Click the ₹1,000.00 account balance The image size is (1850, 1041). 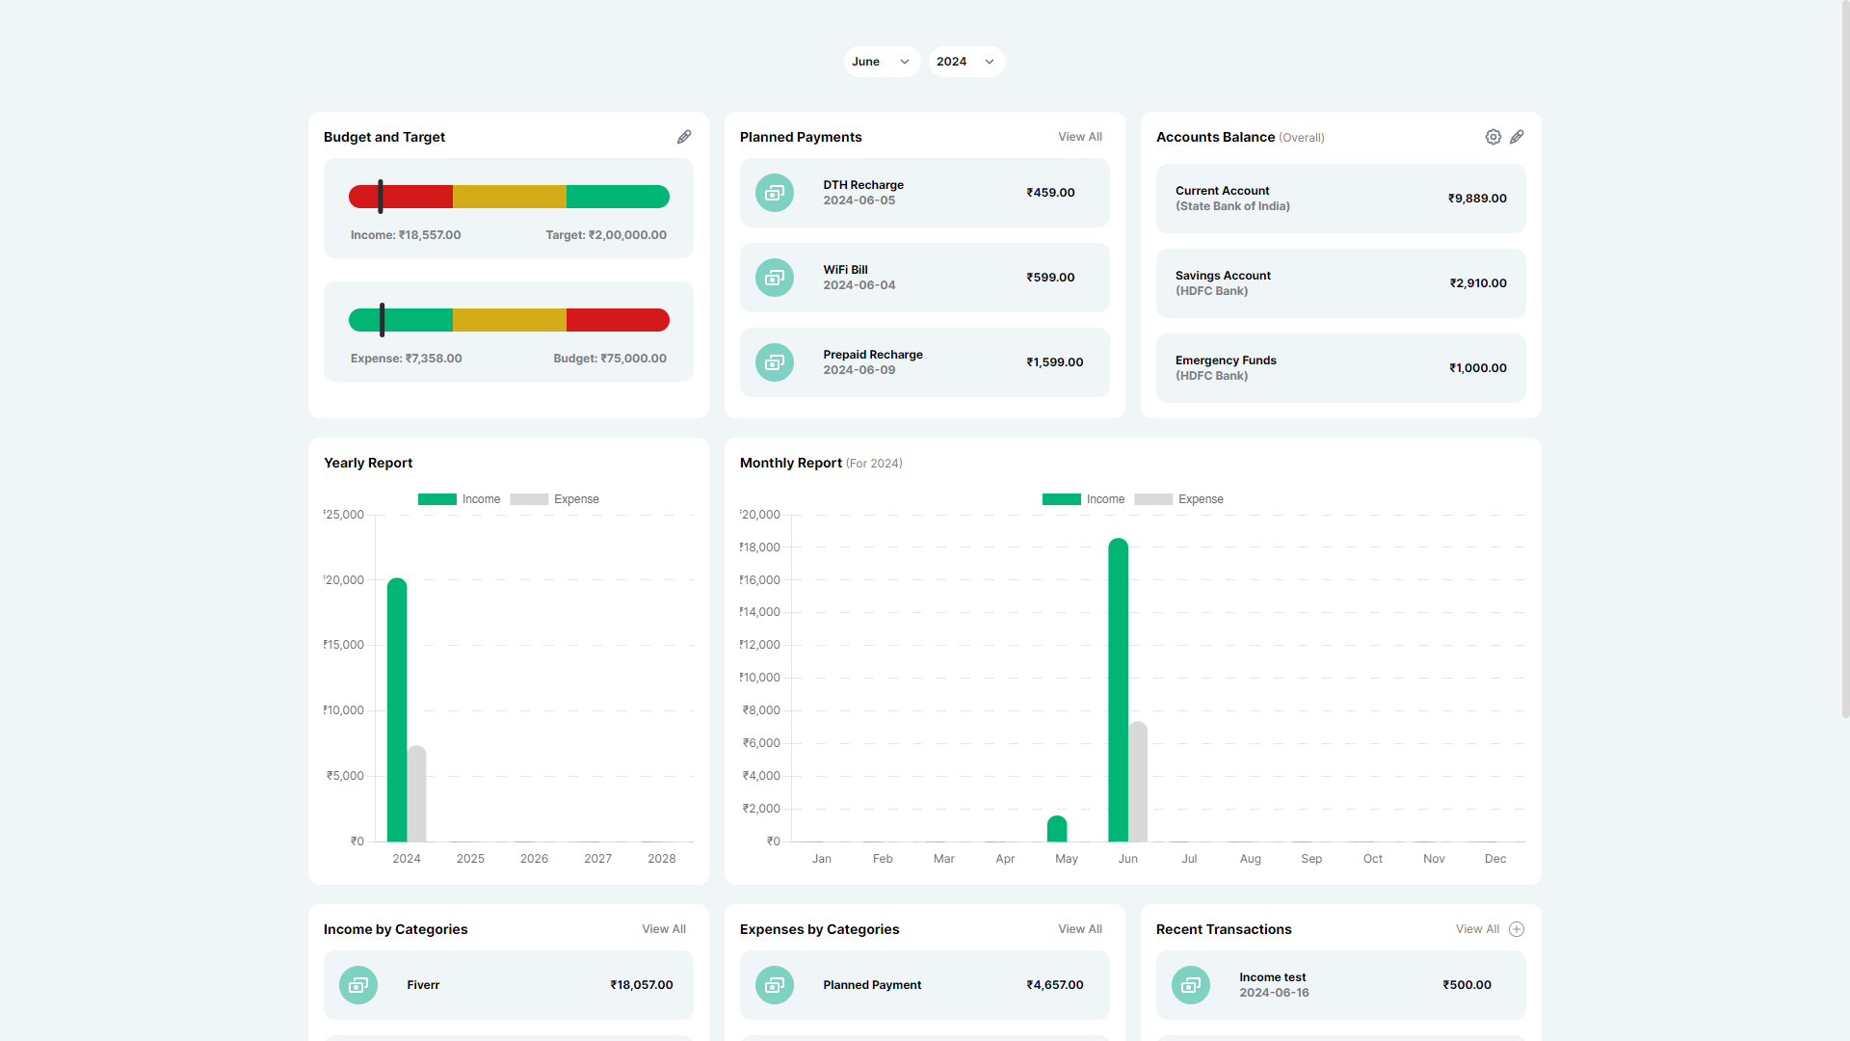click(x=1478, y=368)
